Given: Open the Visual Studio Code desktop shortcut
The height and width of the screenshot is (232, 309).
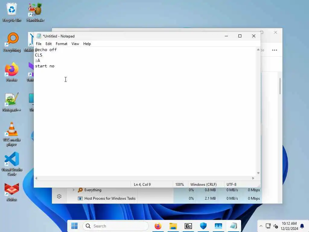Looking at the screenshot, I should click(x=12, y=164).
